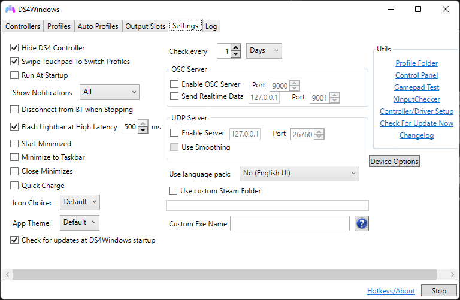Open the Profiles tab
This screenshot has width=460, height=300.
(59, 26)
